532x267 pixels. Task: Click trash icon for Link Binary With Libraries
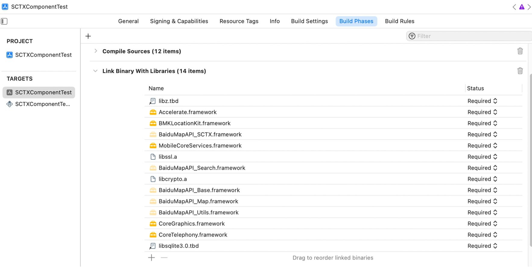tap(520, 71)
